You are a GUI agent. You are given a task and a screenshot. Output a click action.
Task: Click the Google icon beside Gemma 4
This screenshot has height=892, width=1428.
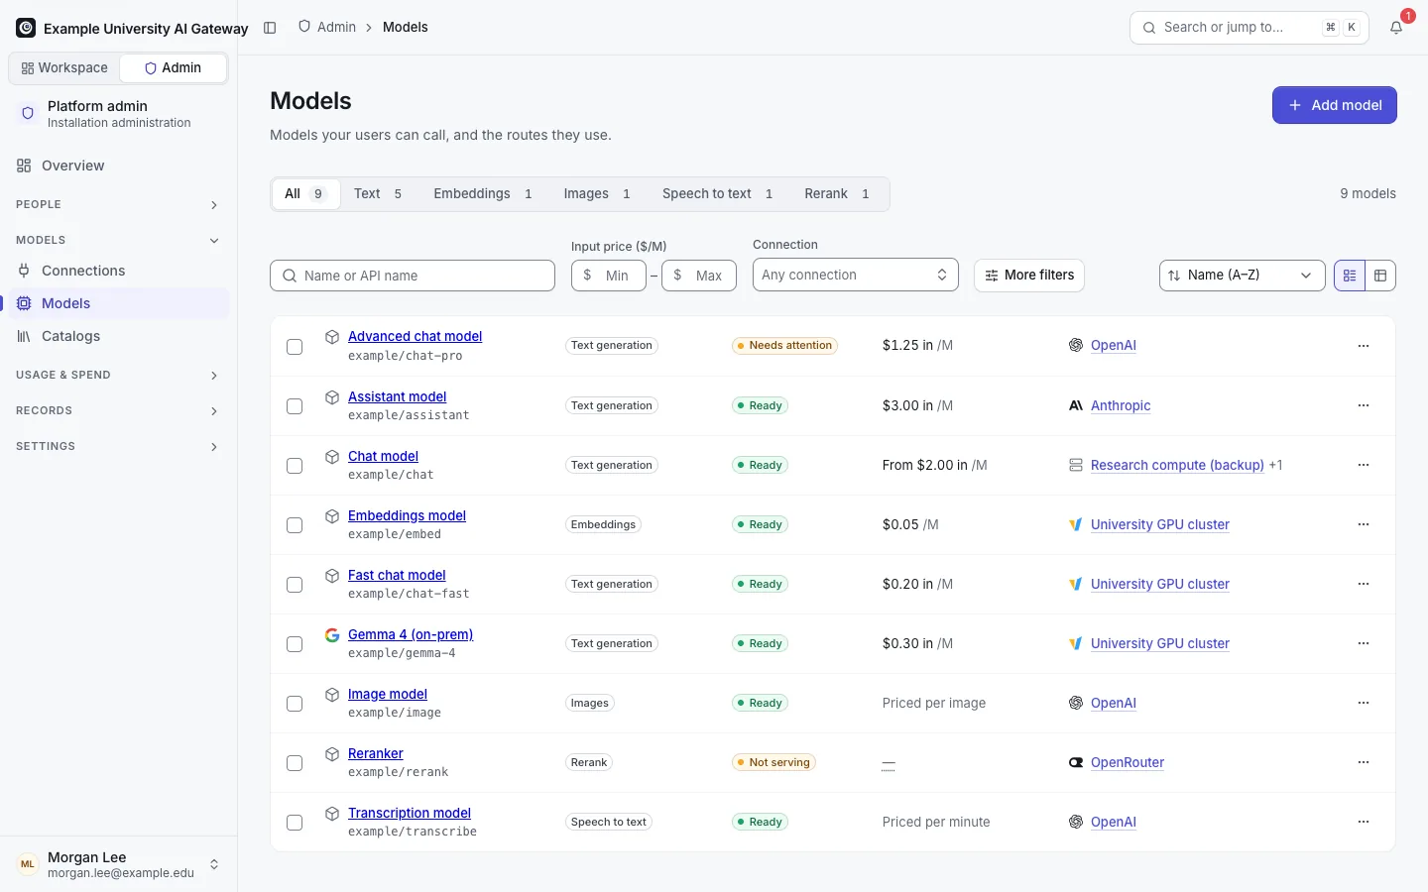pos(332,634)
